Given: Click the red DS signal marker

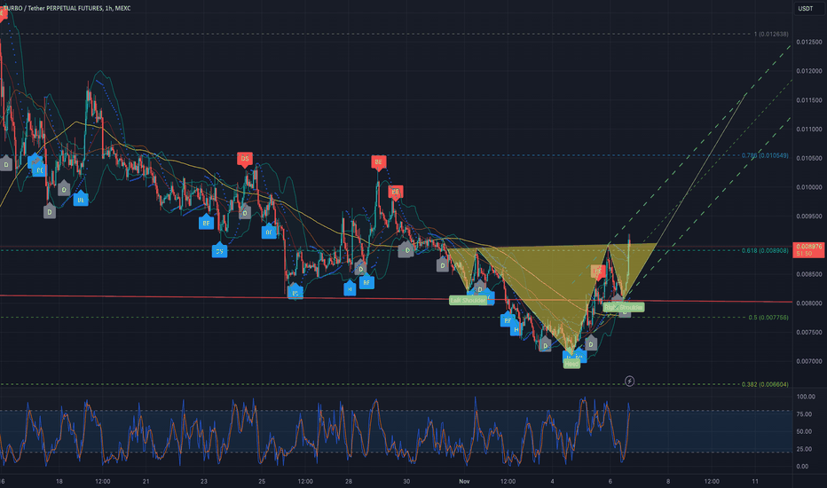Looking at the screenshot, I should click(245, 159).
